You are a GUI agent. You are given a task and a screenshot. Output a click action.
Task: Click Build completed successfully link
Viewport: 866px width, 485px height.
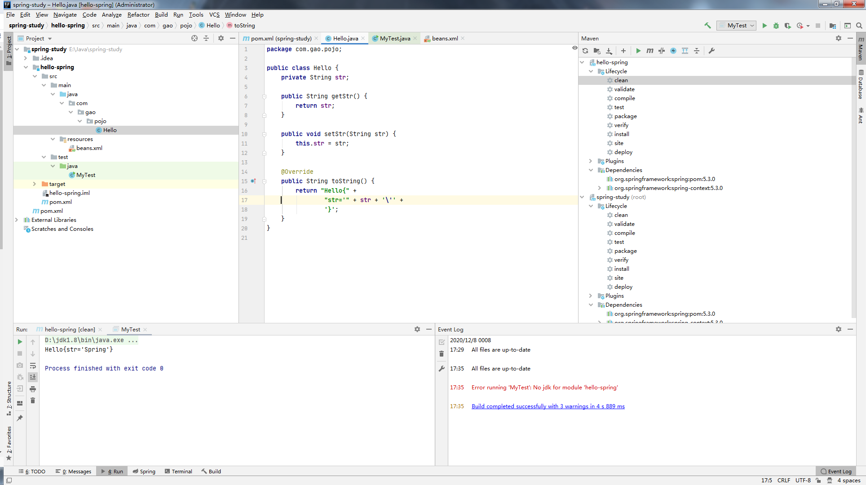pyautogui.click(x=548, y=406)
